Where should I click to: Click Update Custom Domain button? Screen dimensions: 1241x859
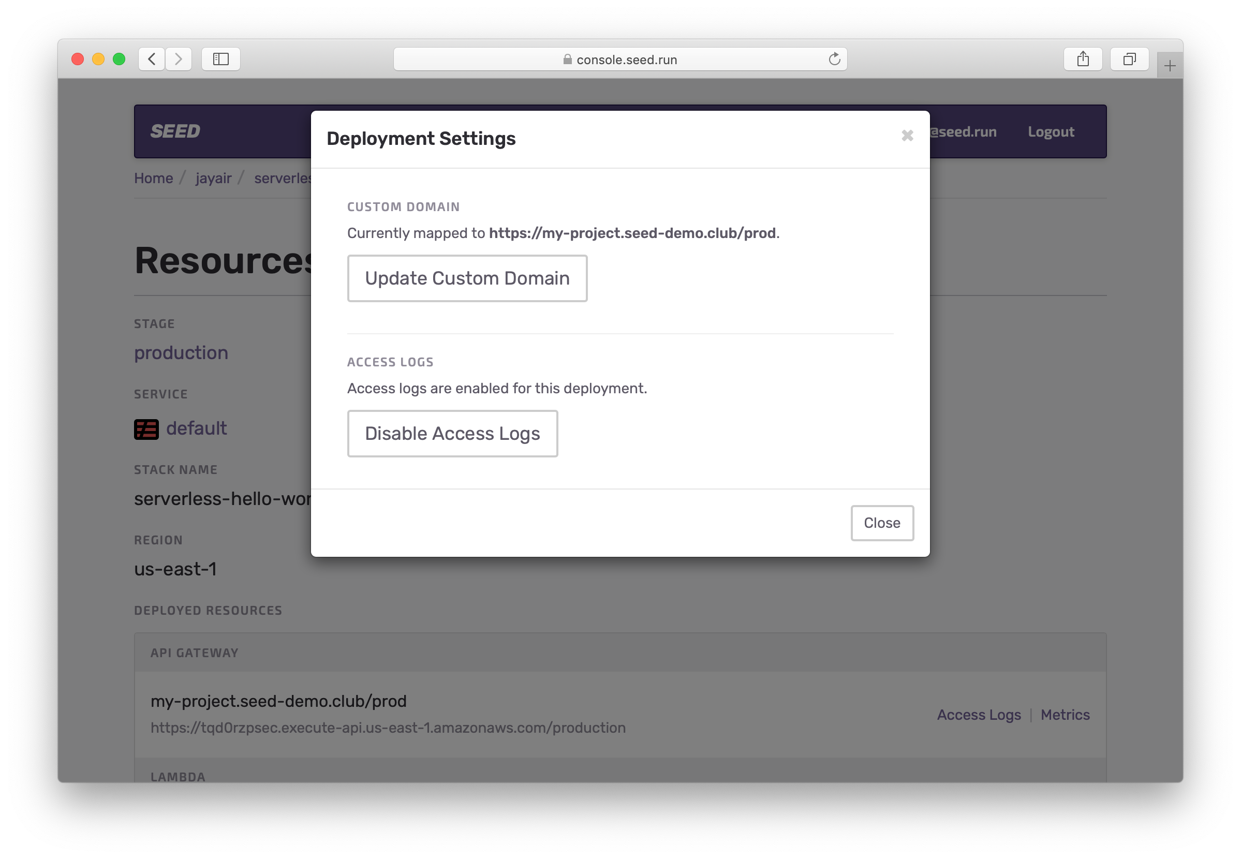(467, 278)
